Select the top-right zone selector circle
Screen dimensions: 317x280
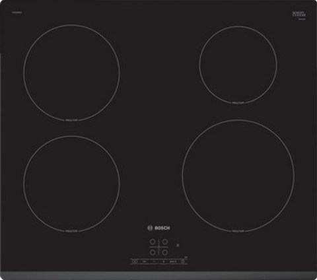[x=165, y=242]
